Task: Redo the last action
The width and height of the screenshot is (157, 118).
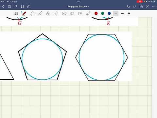Action: [135, 7]
